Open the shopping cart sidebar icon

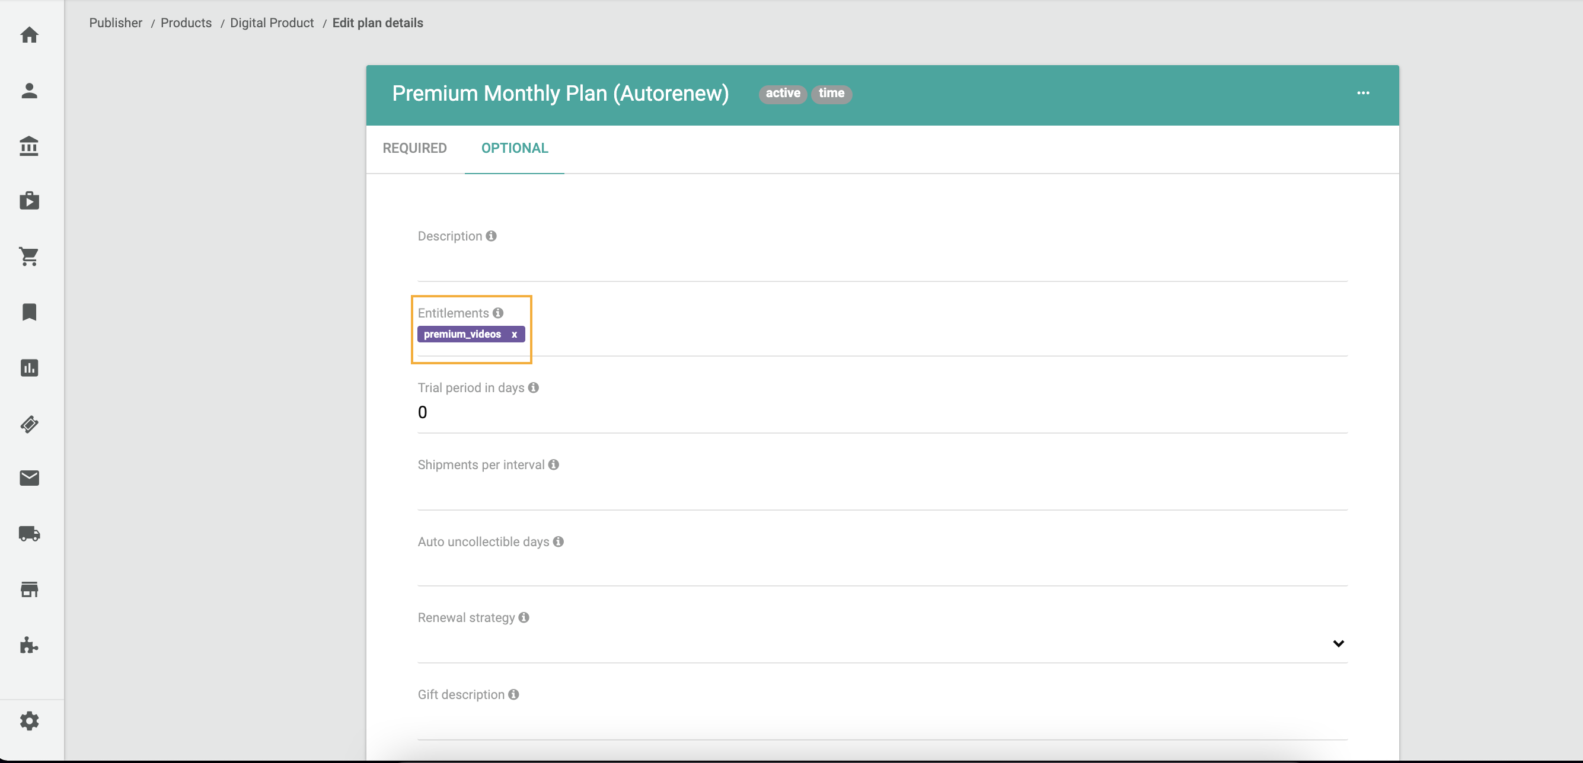click(29, 257)
